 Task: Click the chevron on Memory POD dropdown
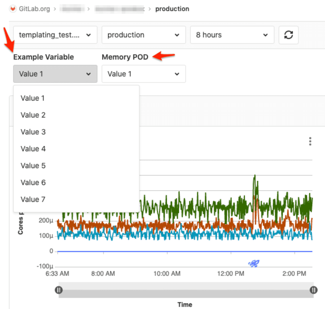pyautogui.click(x=177, y=74)
